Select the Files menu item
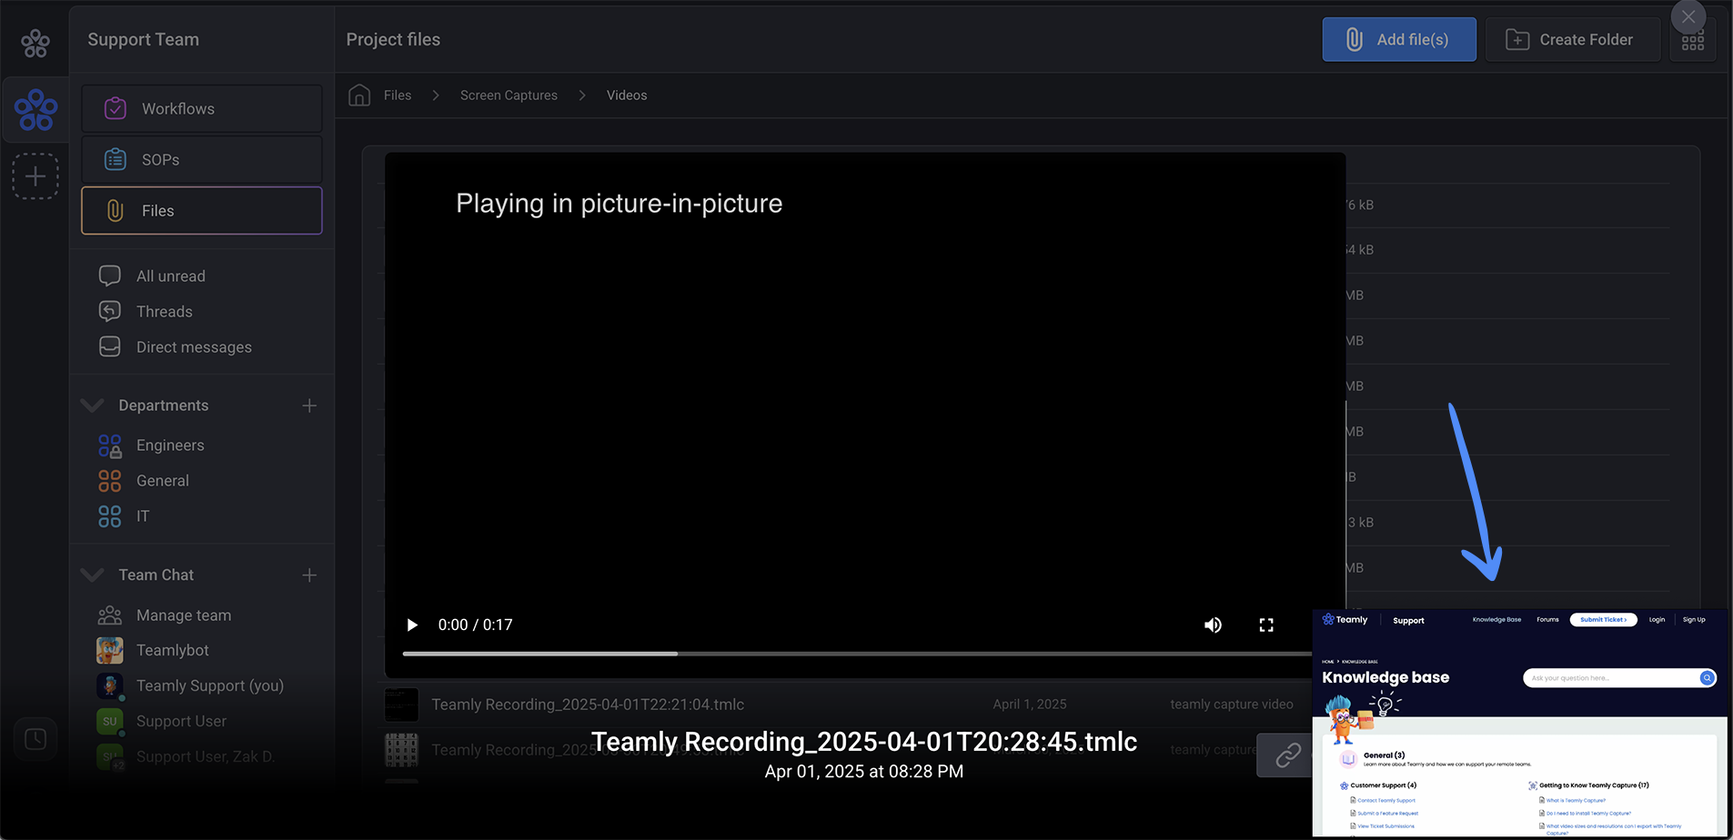Screen dimensions: 1733x840 (202, 211)
